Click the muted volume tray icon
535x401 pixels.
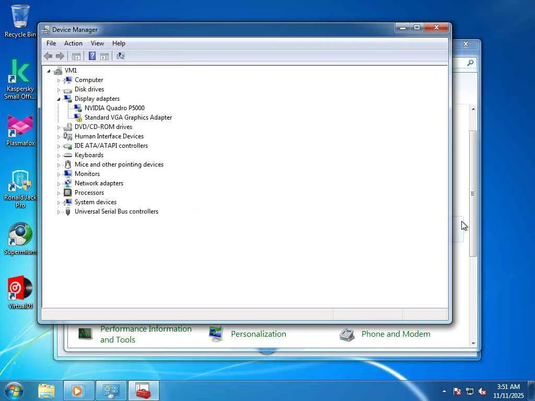click(x=482, y=392)
